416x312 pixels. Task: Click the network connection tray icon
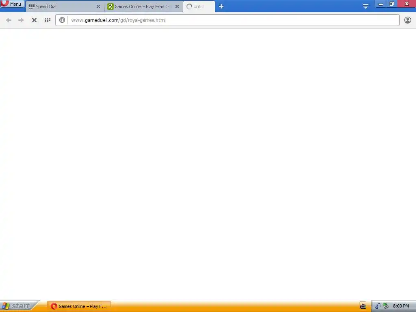tap(378, 306)
